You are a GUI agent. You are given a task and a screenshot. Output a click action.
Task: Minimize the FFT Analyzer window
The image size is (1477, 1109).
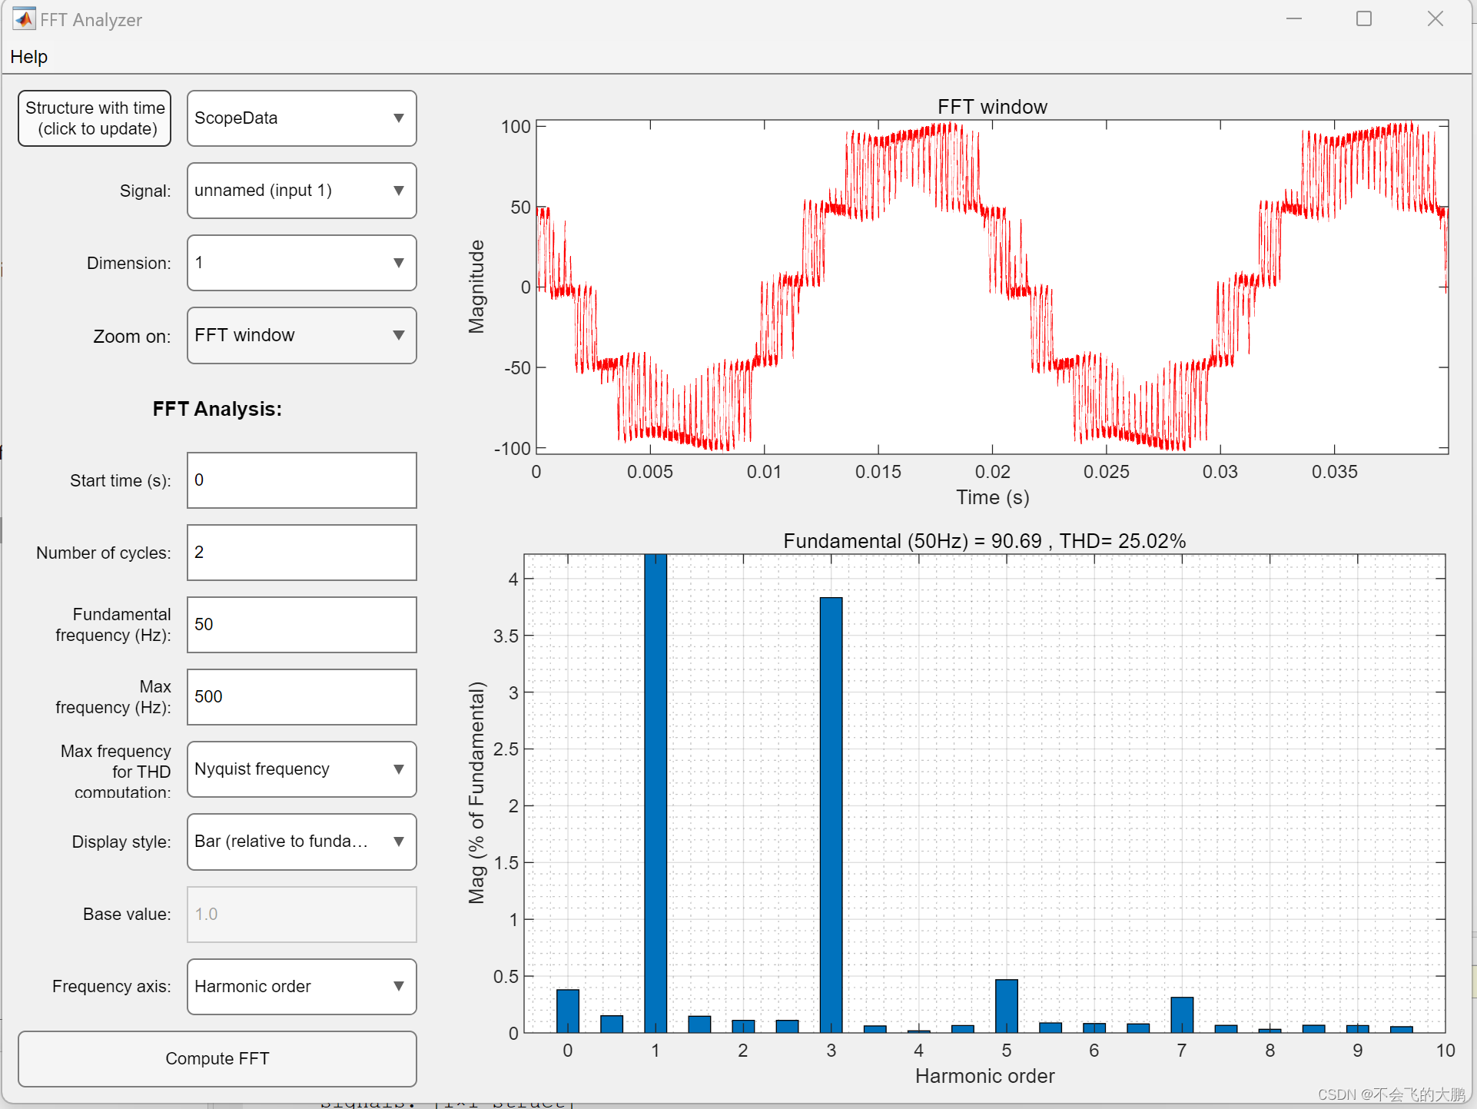coord(1294,18)
